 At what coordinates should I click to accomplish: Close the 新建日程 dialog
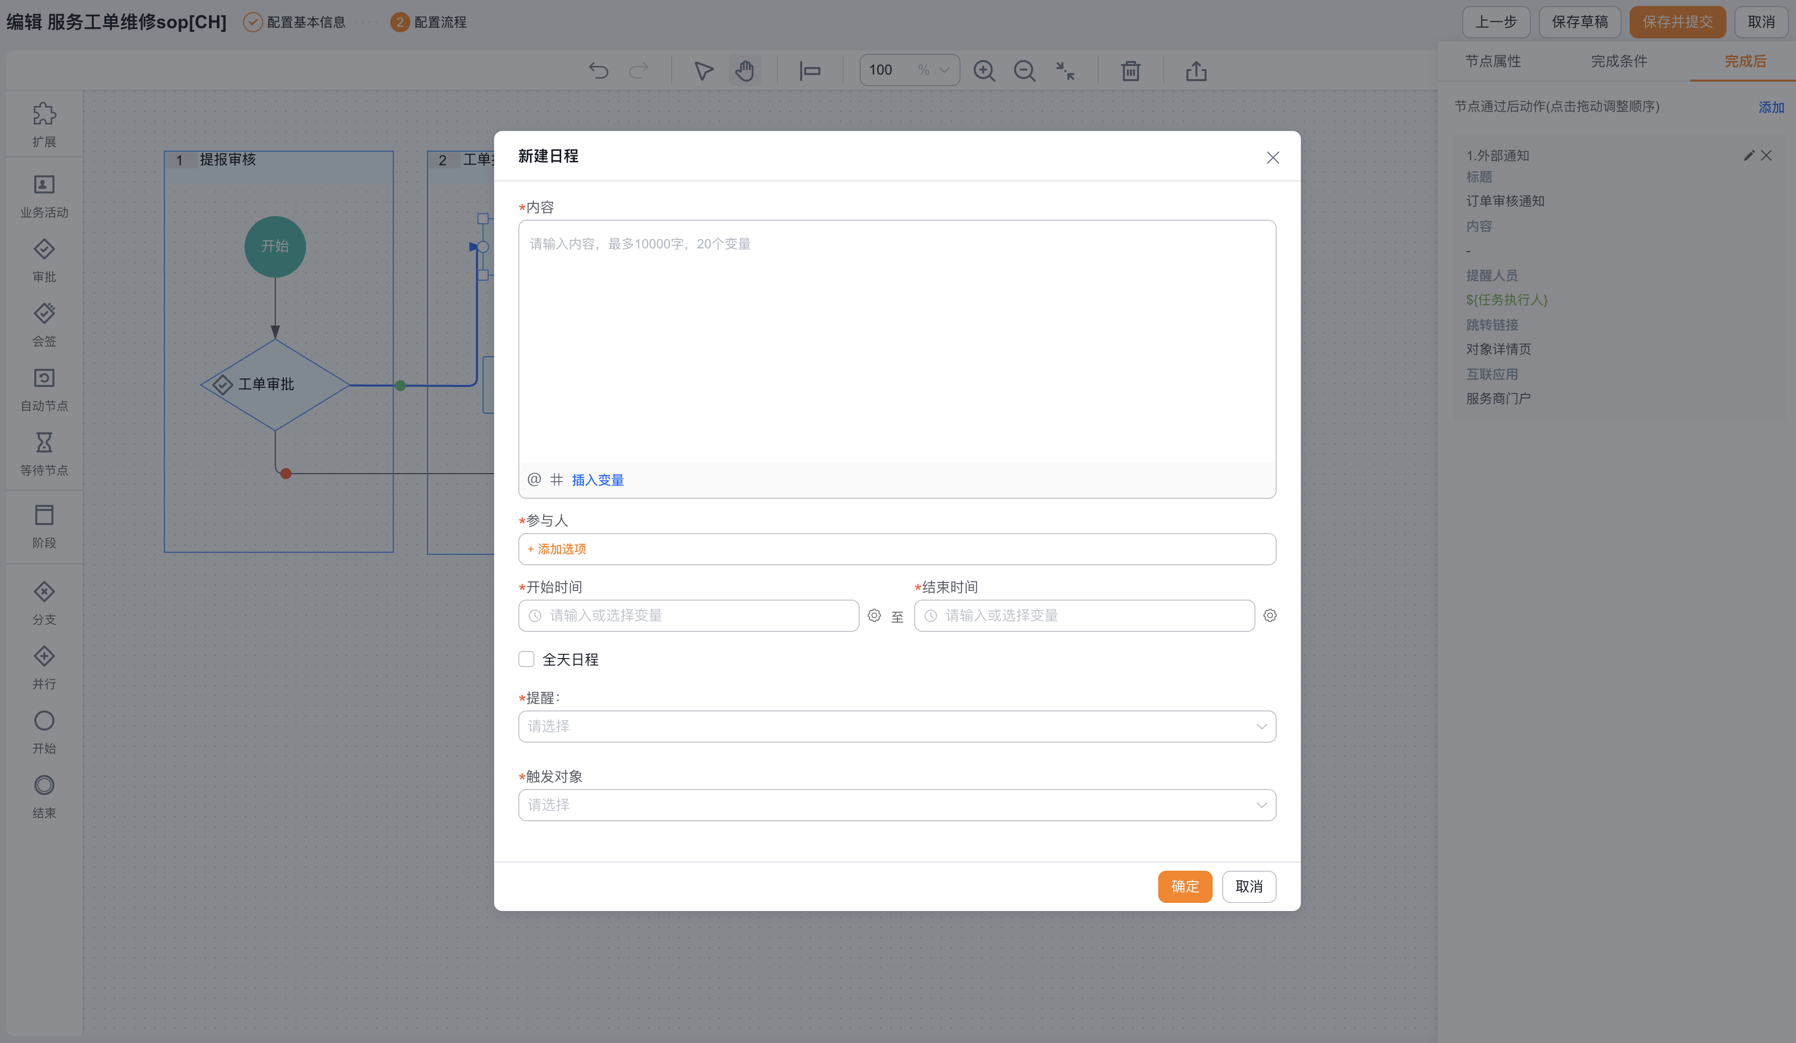click(x=1272, y=157)
